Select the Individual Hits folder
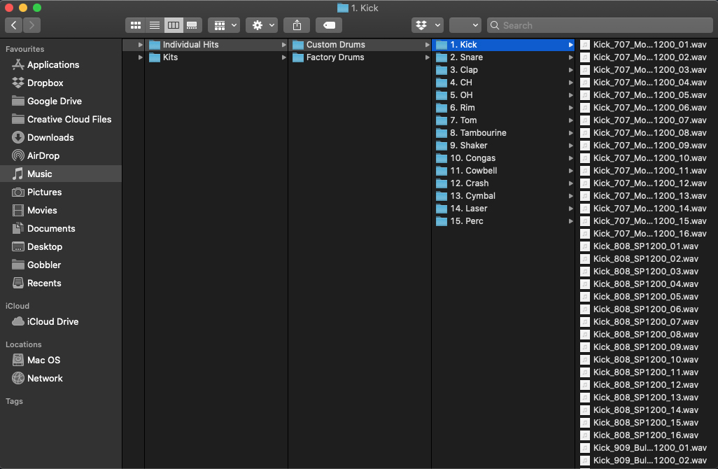The image size is (718, 469). pos(216,44)
